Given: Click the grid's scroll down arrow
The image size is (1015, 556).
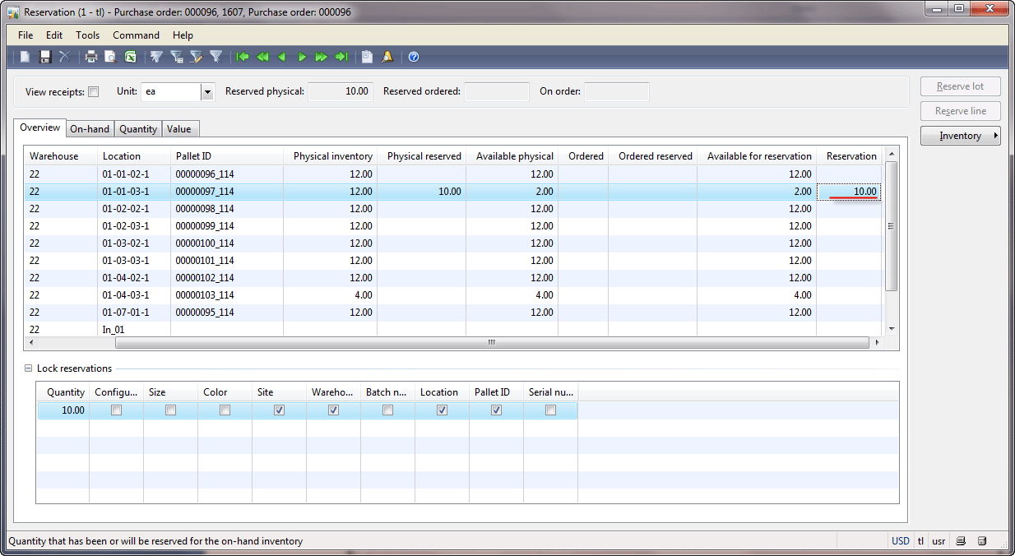Looking at the screenshot, I should (891, 329).
